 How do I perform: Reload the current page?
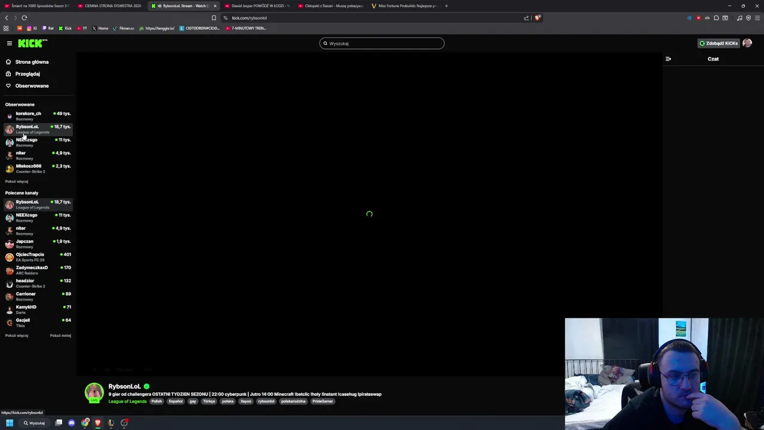[x=24, y=18]
